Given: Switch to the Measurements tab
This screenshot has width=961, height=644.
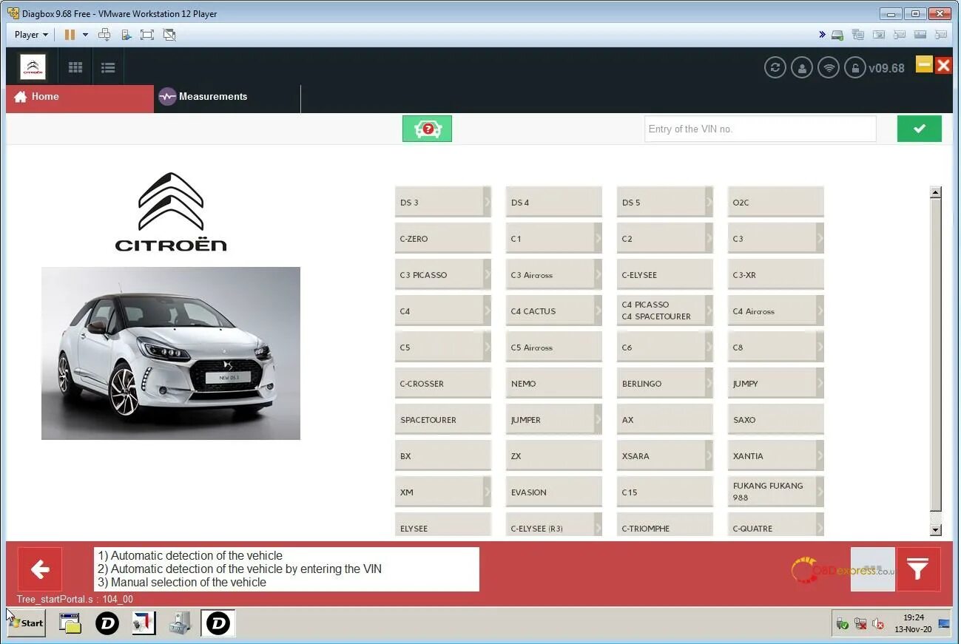Looking at the screenshot, I should click(228, 98).
